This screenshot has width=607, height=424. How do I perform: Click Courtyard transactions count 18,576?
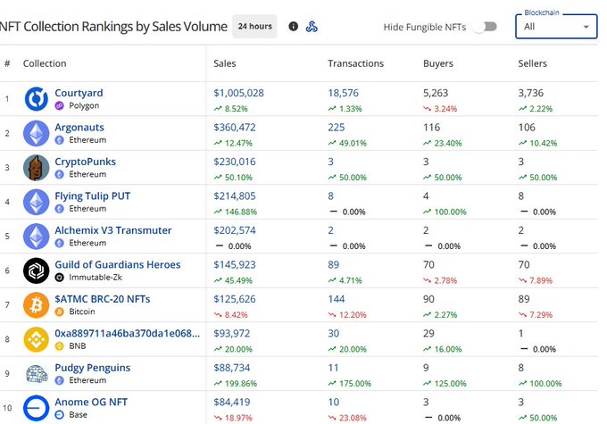pyautogui.click(x=343, y=93)
